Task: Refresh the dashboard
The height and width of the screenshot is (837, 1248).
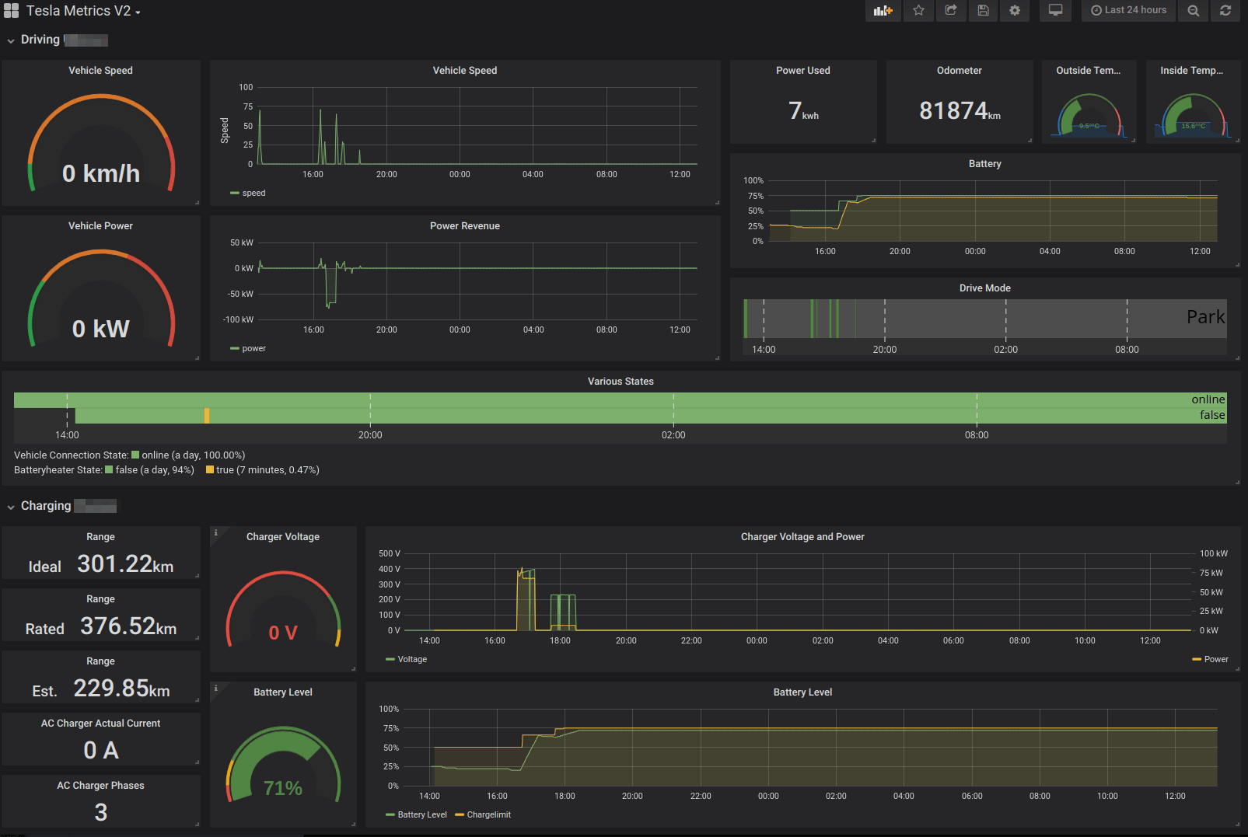Action: click(x=1225, y=10)
